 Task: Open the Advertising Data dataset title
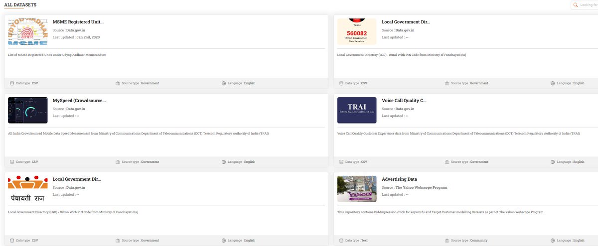[x=399, y=179]
